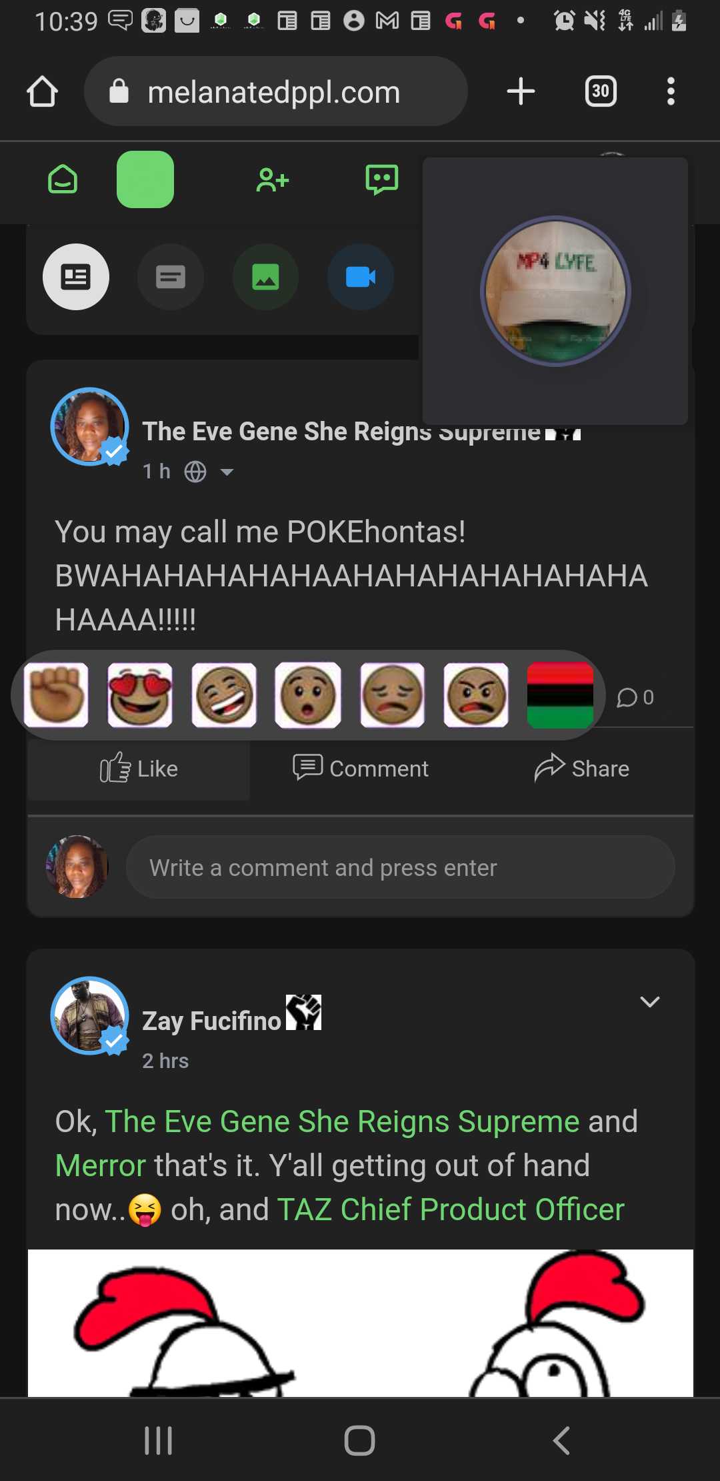Image resolution: width=720 pixels, height=1481 pixels.
Task: React with the raised fist emoji
Action: (56, 695)
